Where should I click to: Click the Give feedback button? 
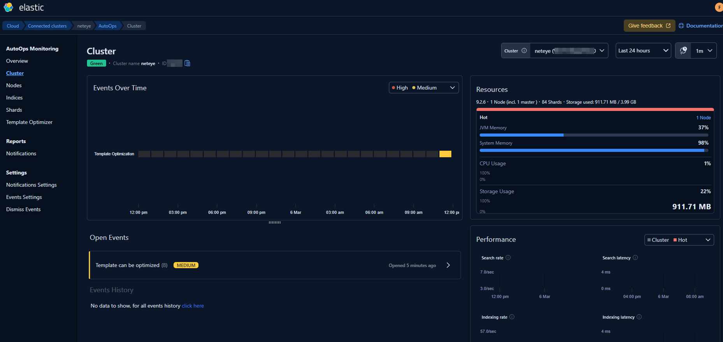click(x=649, y=26)
